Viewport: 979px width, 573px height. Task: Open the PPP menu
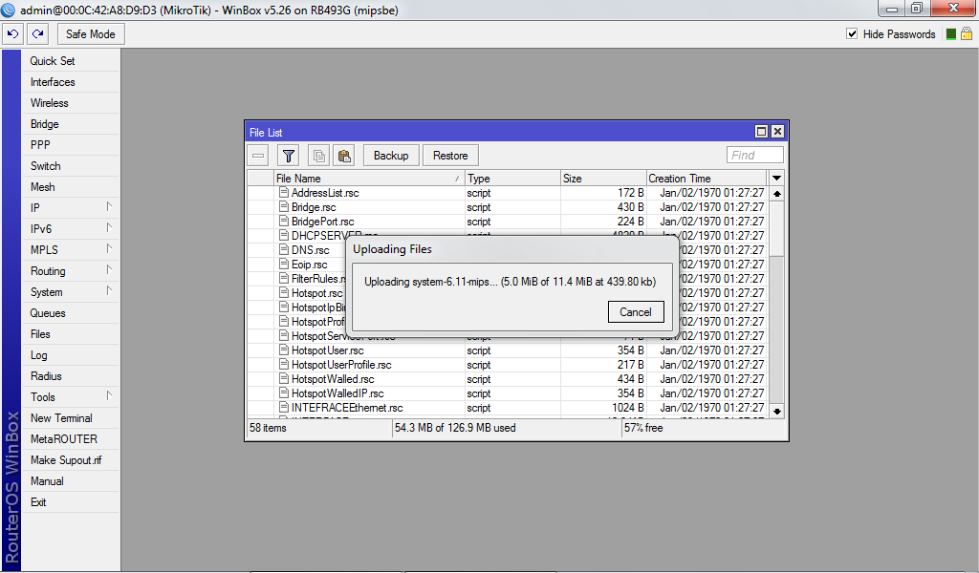[x=70, y=145]
